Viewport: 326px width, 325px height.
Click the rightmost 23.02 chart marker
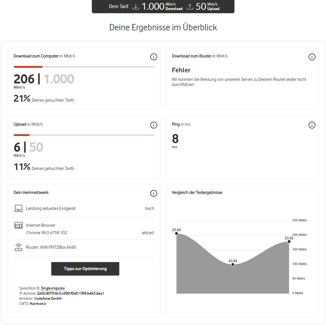coord(289,242)
